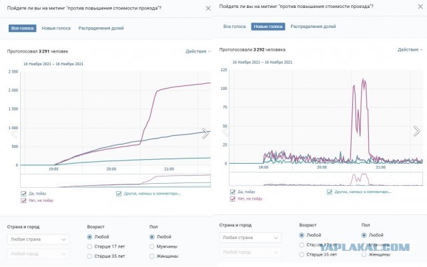Open 'Распределения долей' tab on right
Viewport: 427px width, 267px height.
click(x=313, y=27)
